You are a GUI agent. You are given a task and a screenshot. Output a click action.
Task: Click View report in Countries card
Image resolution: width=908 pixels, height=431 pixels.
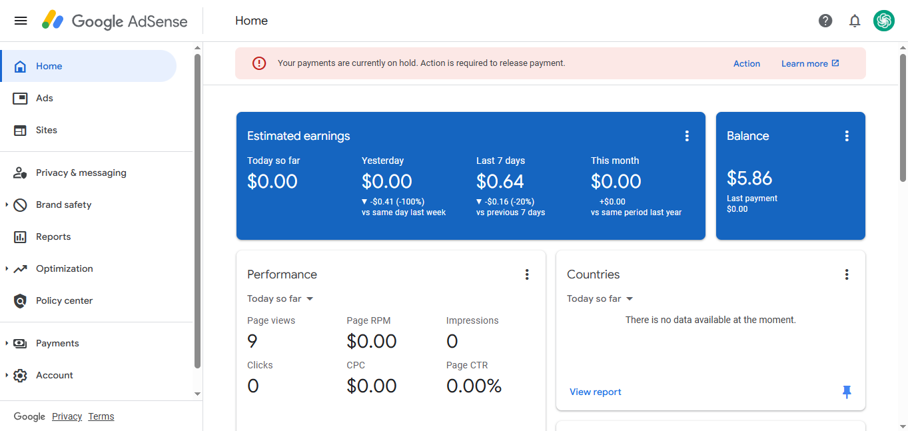pos(595,392)
